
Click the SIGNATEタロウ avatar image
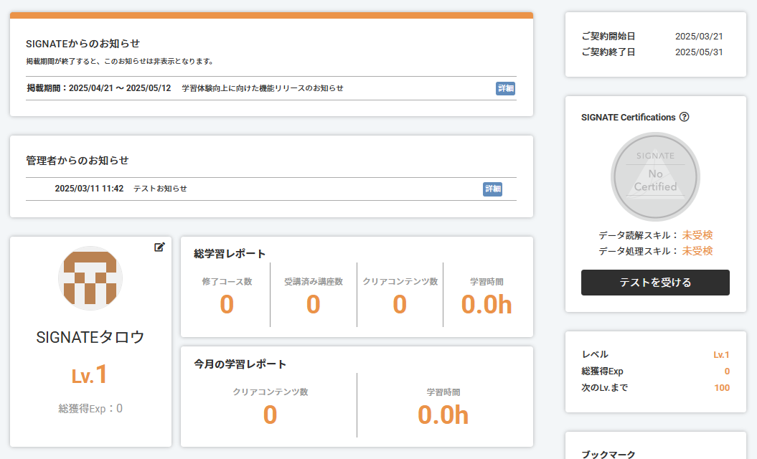pos(90,278)
